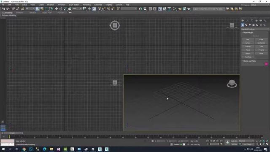270x152 pixels.
Task: Go to the animation end frame
Action: (x=221, y=141)
